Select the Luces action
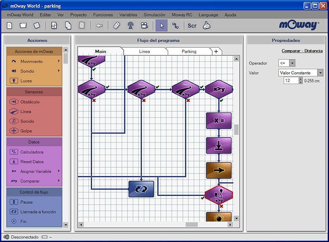Screen dimensions: 329x242 point(26,81)
